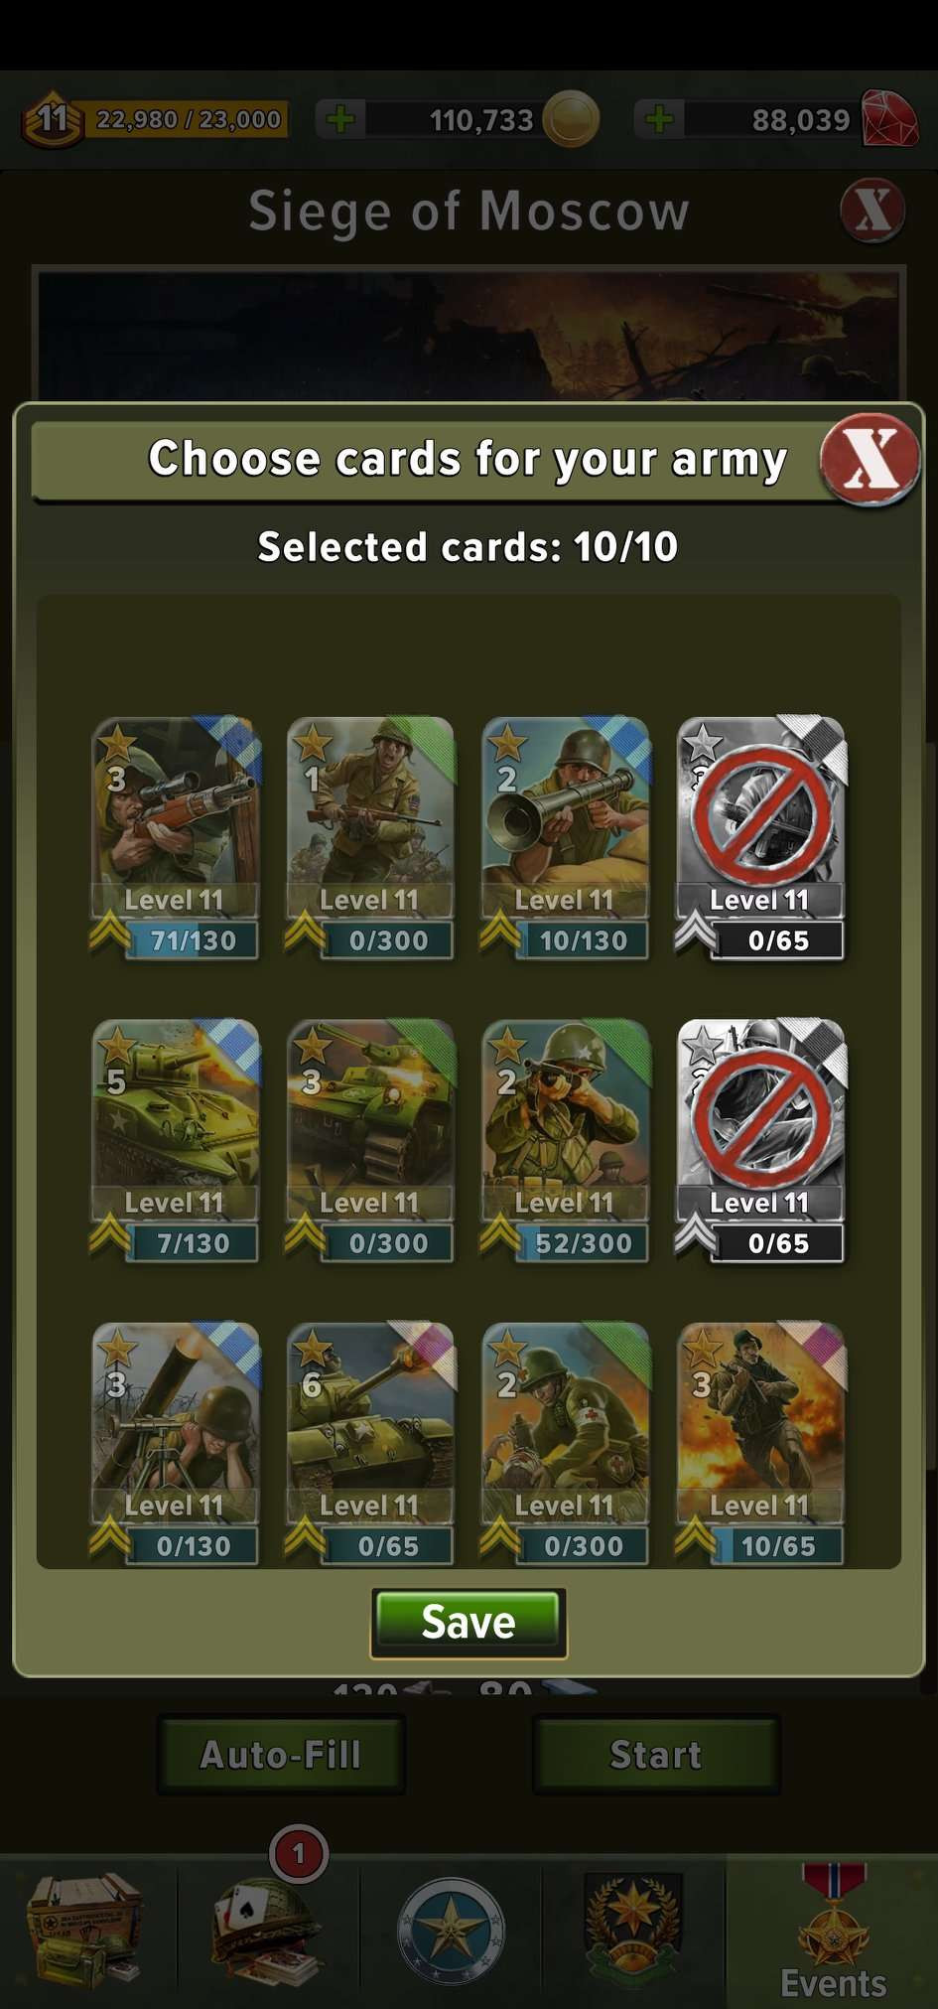The height and width of the screenshot is (2009, 938).
Task: Select the bazooka soldier card
Action: point(566,837)
